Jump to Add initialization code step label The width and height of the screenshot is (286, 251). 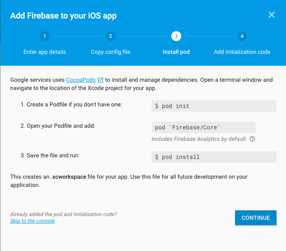click(242, 52)
